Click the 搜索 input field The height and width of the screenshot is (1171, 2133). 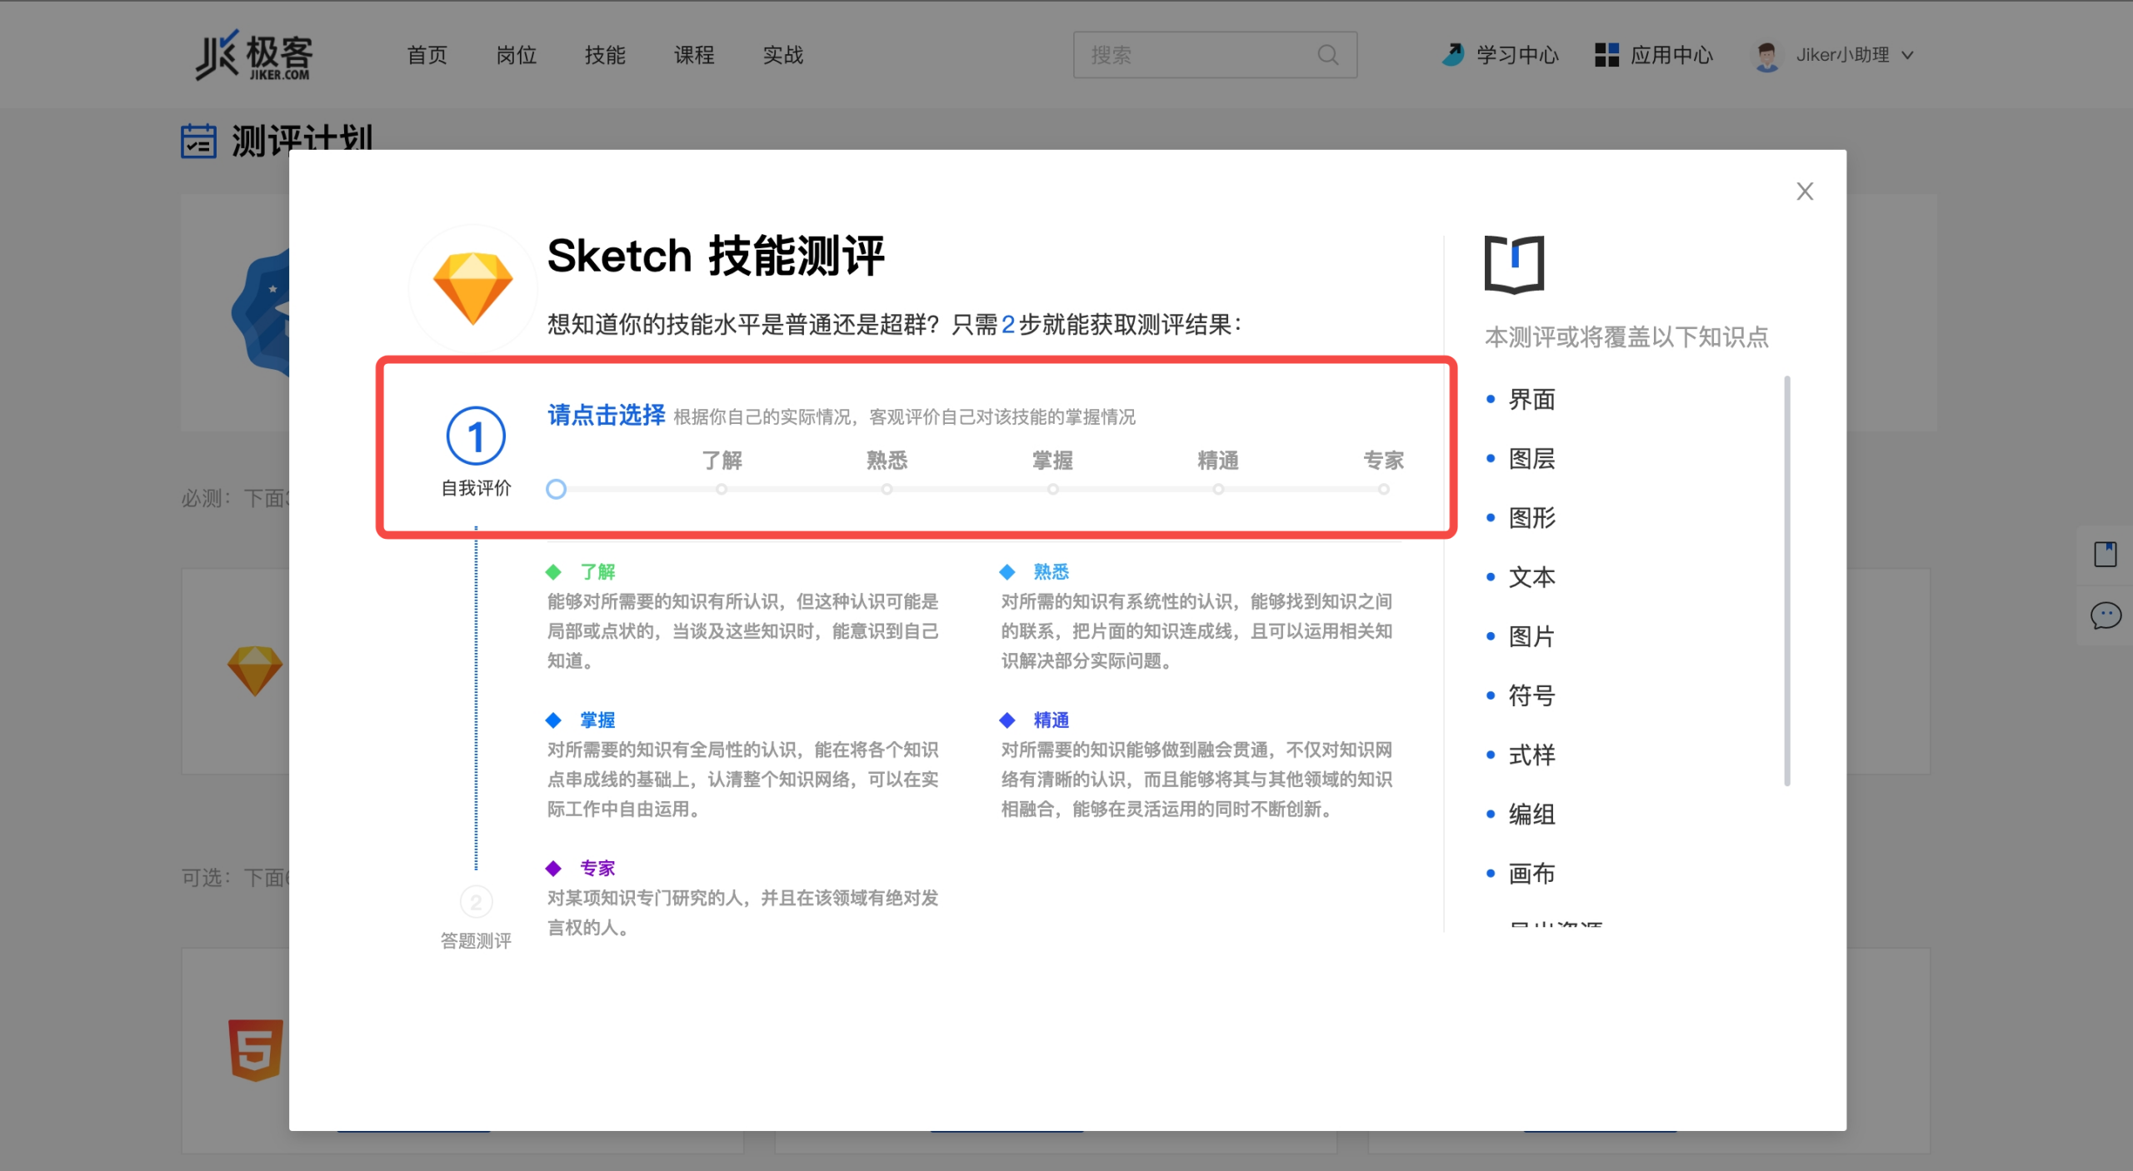coord(1215,55)
